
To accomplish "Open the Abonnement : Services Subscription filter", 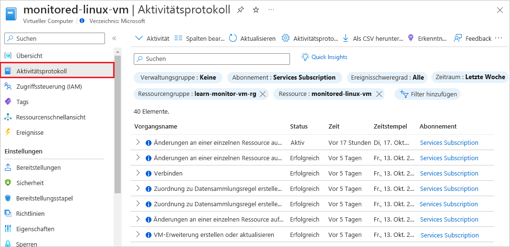I will coord(284,77).
